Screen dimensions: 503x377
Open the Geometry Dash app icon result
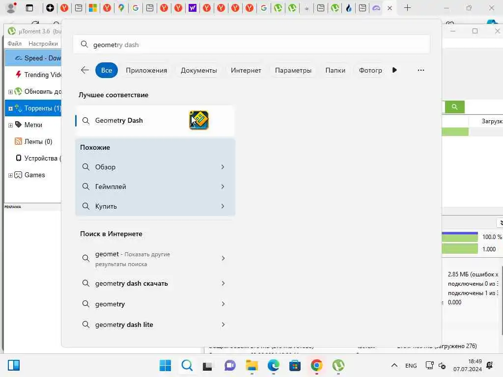(x=199, y=120)
